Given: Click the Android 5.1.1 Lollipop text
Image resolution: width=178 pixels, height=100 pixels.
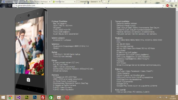Looking at the screenshot, I should click(x=62, y=40).
